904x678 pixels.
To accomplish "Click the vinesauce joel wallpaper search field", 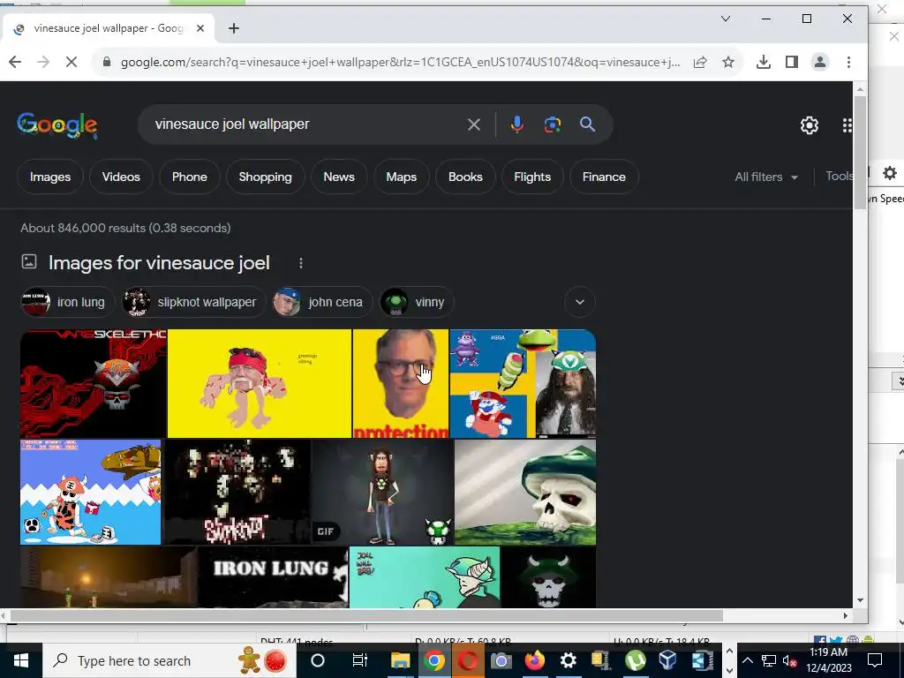I will click(x=305, y=124).
